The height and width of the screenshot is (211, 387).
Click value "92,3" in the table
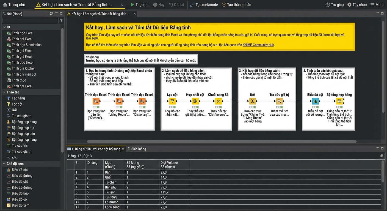pos(164,187)
